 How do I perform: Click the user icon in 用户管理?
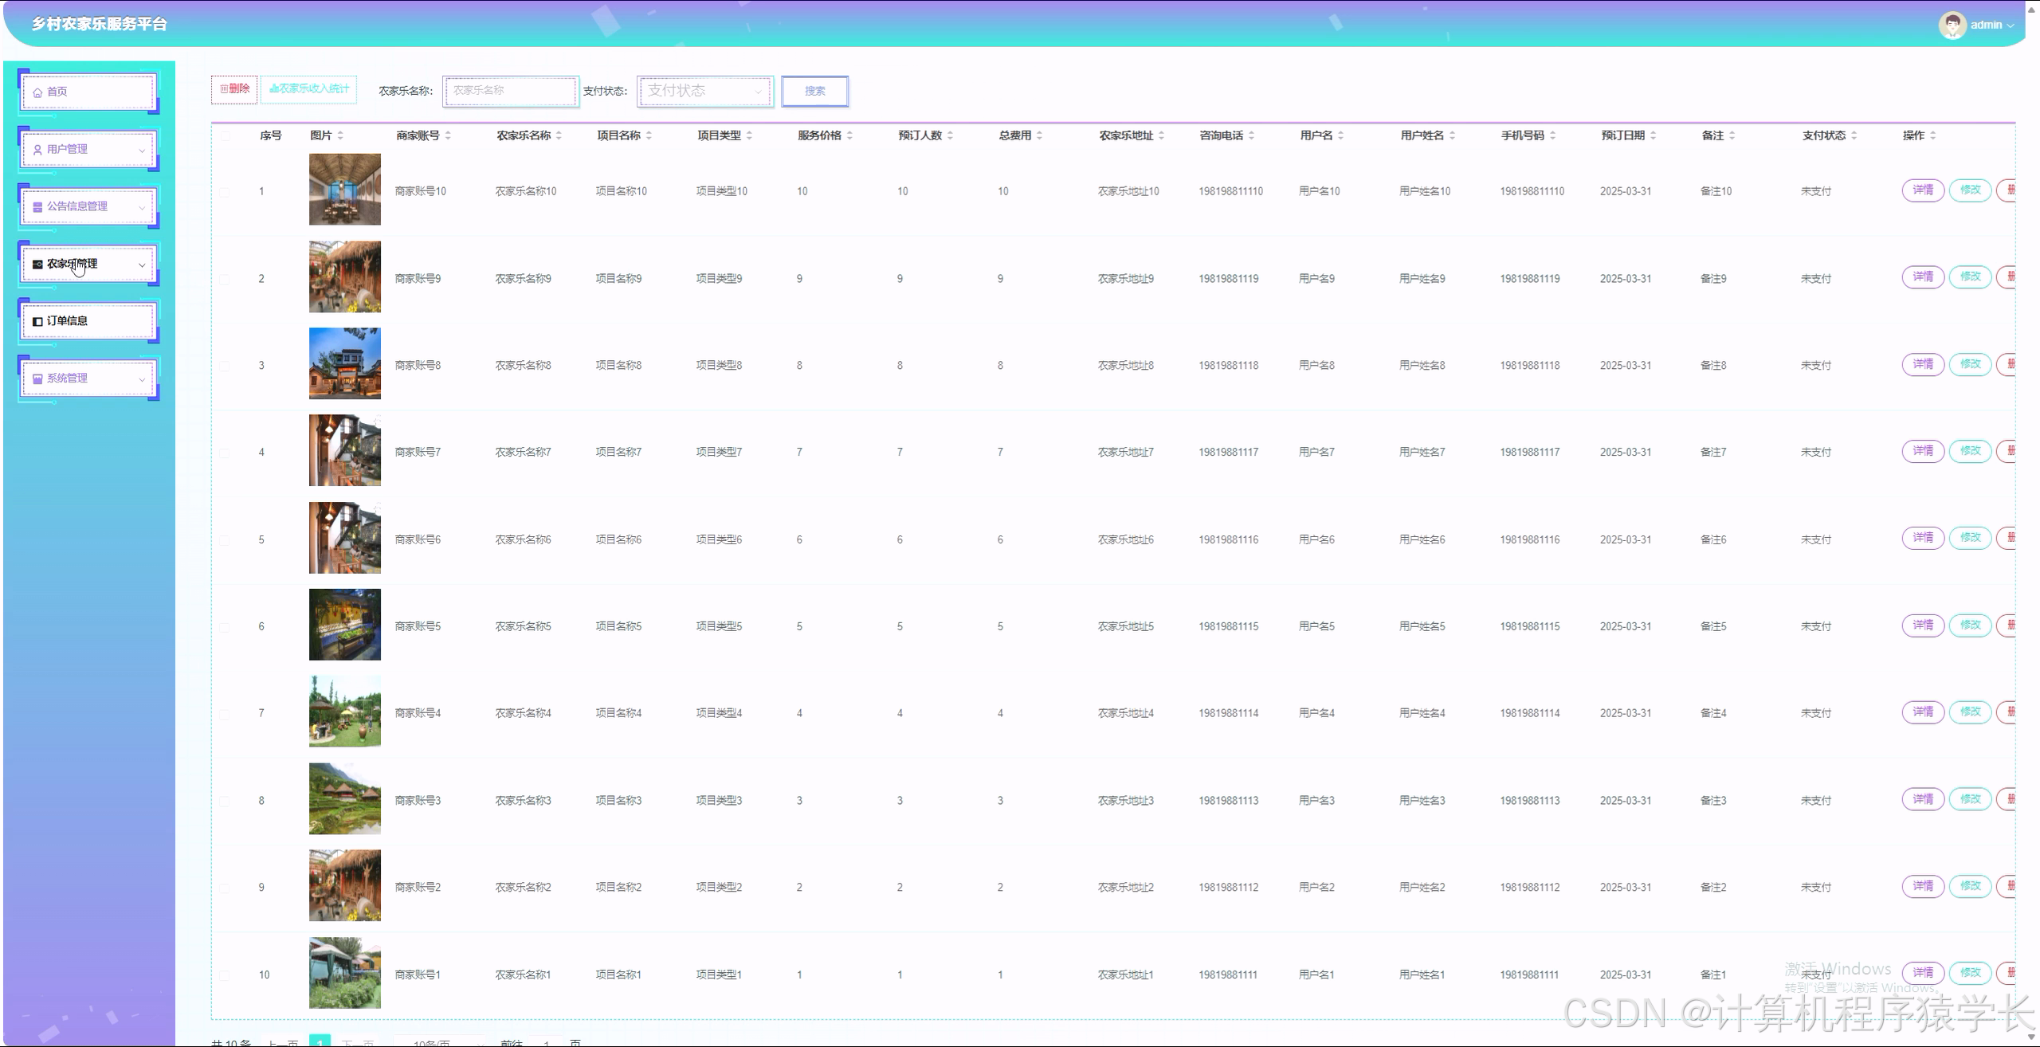(37, 150)
